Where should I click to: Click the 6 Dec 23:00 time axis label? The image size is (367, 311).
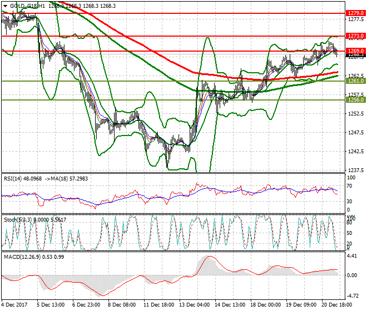(86, 305)
